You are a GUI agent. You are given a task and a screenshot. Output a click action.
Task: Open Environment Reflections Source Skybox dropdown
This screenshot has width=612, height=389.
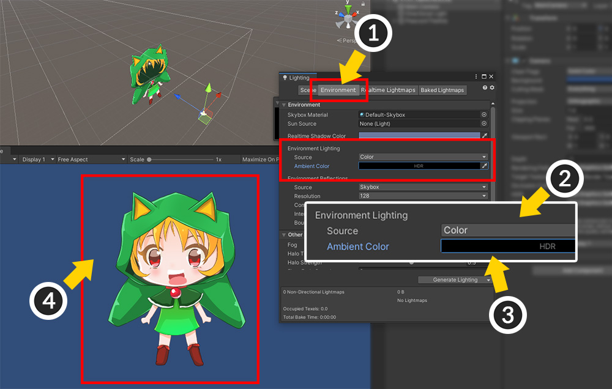[x=423, y=187]
